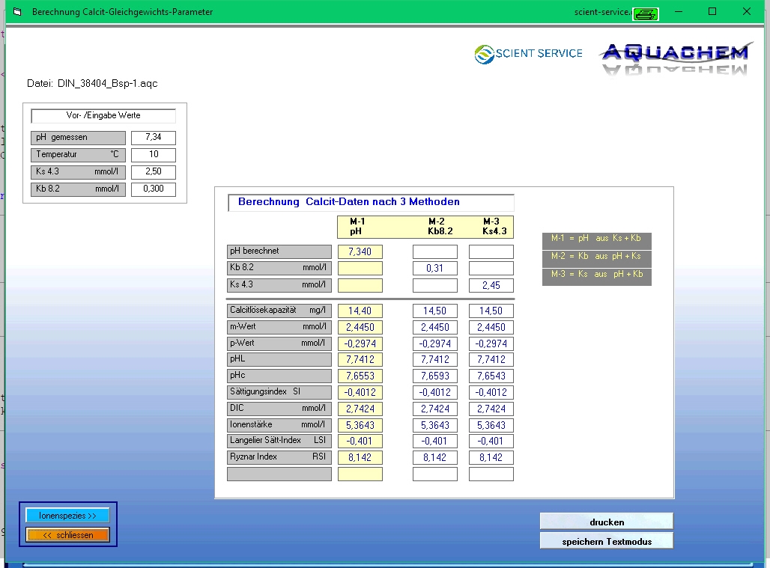The height and width of the screenshot is (568, 770).
Task: Click the Temperatur value field
Action: pos(154,154)
